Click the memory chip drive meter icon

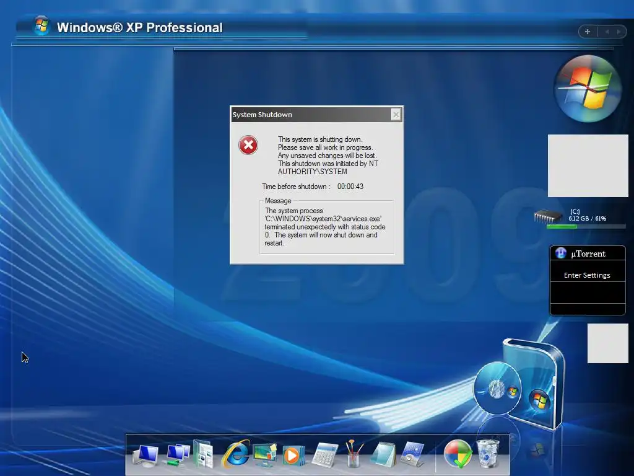547,216
